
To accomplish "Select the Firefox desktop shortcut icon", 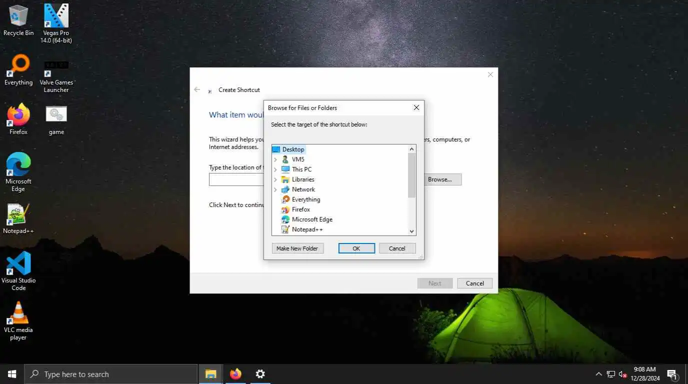I will [18, 119].
